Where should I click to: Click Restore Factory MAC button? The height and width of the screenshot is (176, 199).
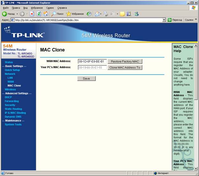(125, 62)
